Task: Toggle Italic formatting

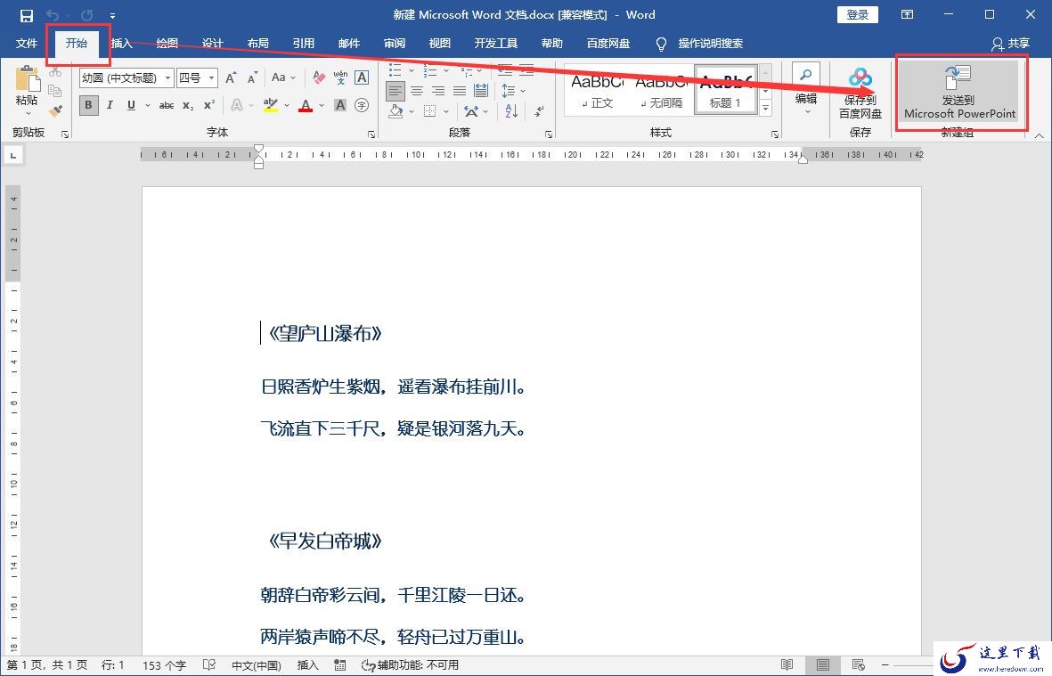Action: click(x=110, y=105)
